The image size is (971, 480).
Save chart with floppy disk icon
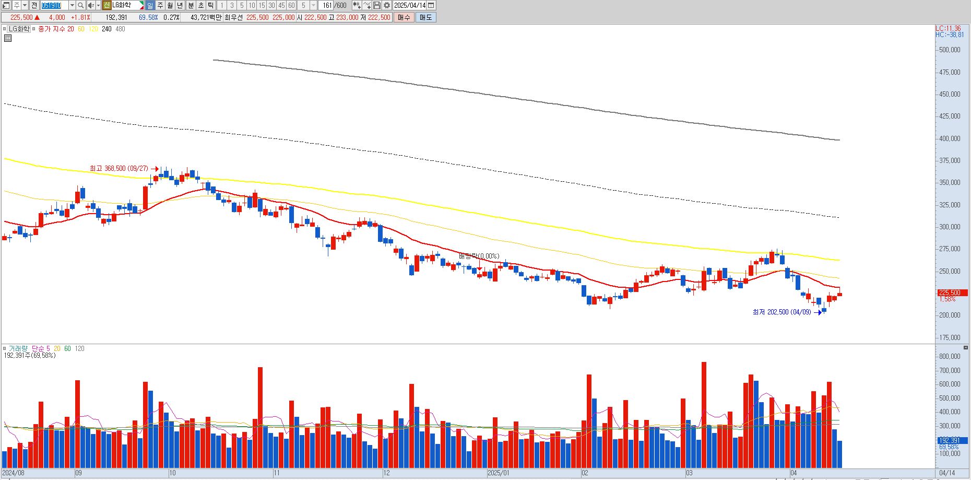376,5
